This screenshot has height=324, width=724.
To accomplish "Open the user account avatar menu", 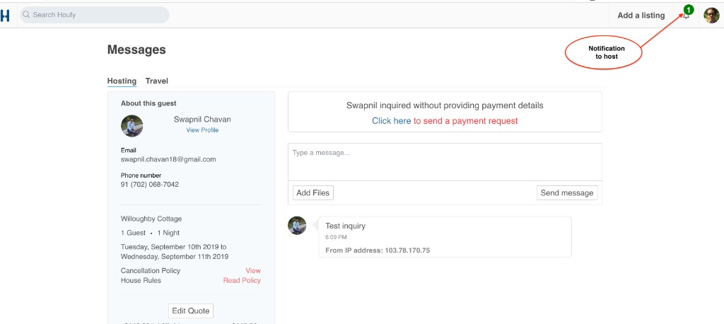I will click(x=711, y=16).
